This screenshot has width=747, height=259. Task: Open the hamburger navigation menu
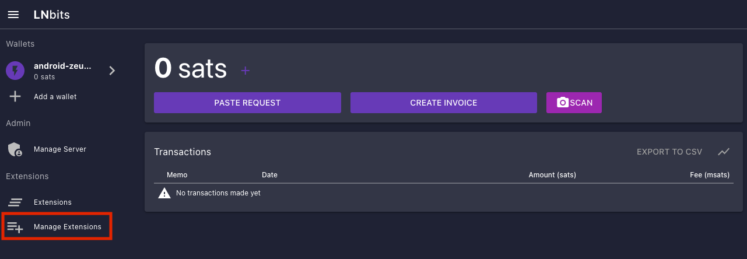point(13,15)
